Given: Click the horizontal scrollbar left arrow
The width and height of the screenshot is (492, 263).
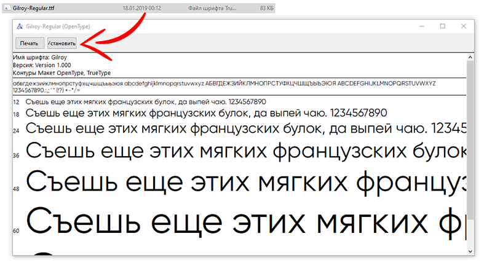Looking at the screenshot, I should pos(16,251).
